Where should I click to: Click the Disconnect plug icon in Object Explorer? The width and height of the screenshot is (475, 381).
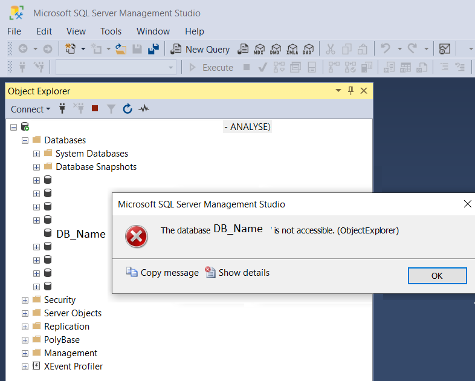79,108
